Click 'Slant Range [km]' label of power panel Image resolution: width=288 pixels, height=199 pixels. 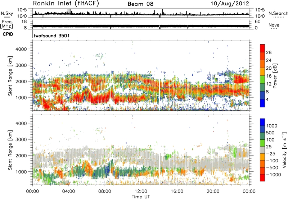[x=10, y=76]
